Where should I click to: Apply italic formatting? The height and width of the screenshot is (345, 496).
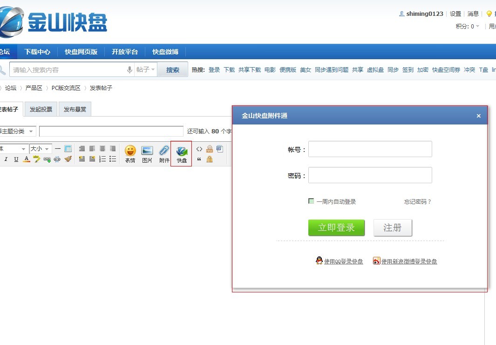coord(5,159)
